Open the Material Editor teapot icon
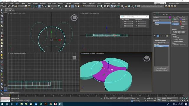 tap(126, 6)
